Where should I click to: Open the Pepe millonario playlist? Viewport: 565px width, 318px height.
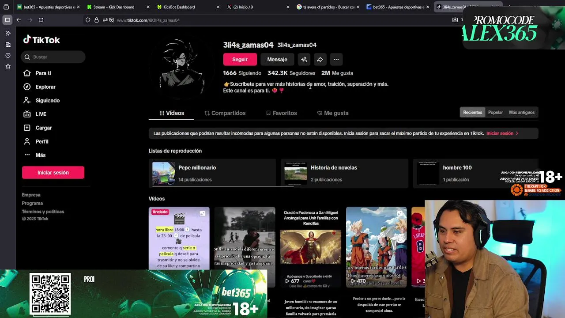(212, 173)
